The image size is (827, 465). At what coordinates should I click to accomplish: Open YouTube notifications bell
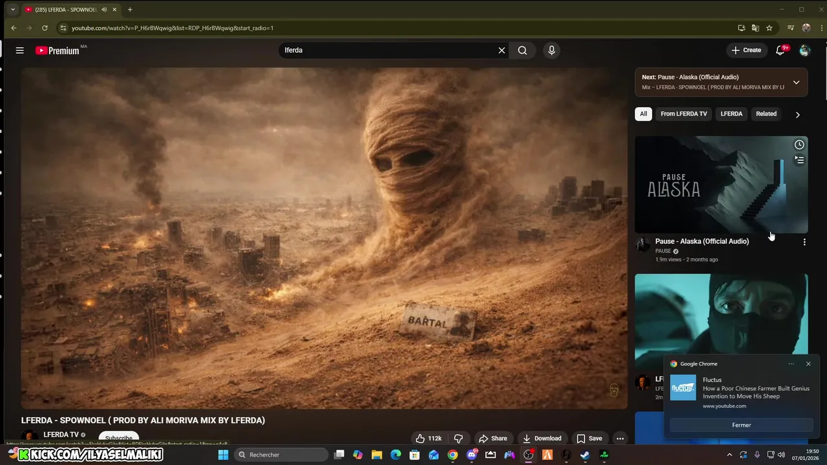coord(780,50)
